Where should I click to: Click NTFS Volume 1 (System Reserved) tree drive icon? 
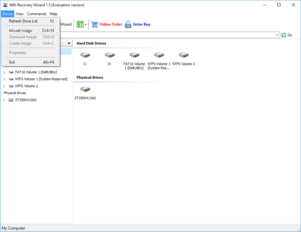click(x=11, y=79)
